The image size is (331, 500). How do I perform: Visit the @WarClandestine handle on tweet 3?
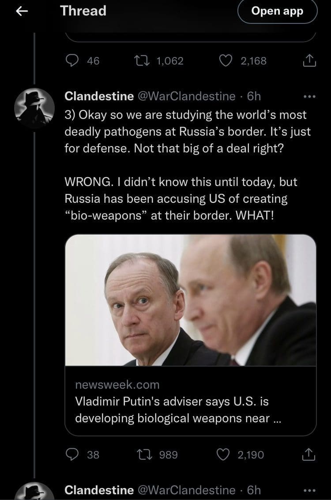pyautogui.click(x=186, y=96)
